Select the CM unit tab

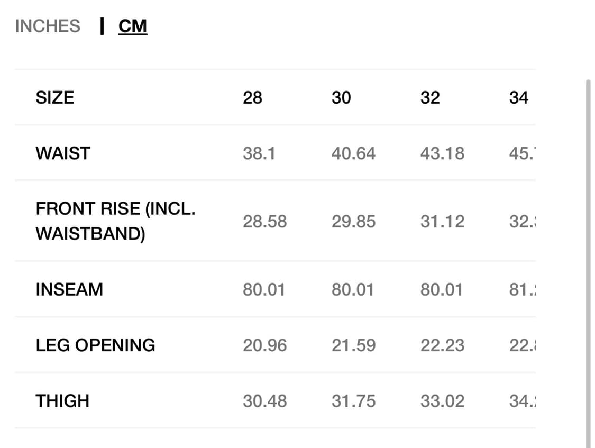(x=132, y=26)
